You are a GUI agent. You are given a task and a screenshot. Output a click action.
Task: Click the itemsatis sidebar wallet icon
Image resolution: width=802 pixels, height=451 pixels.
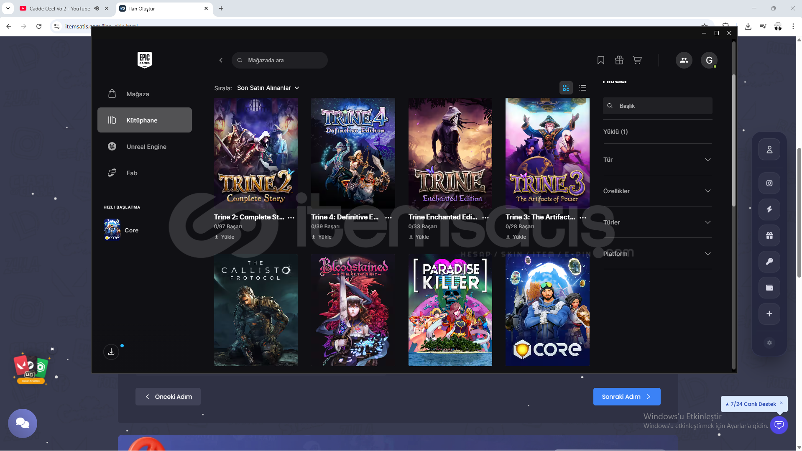click(769, 288)
